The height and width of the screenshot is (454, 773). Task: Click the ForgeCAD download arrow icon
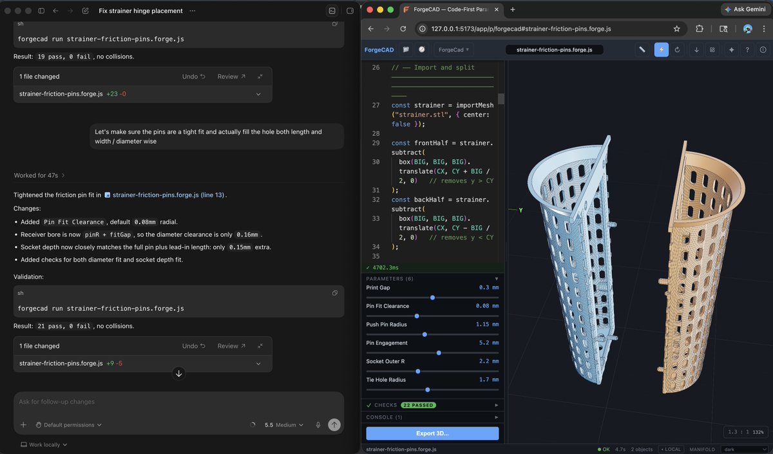click(x=696, y=50)
